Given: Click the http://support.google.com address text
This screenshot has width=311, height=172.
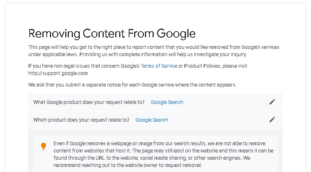Looking at the screenshot, I should (58, 73).
